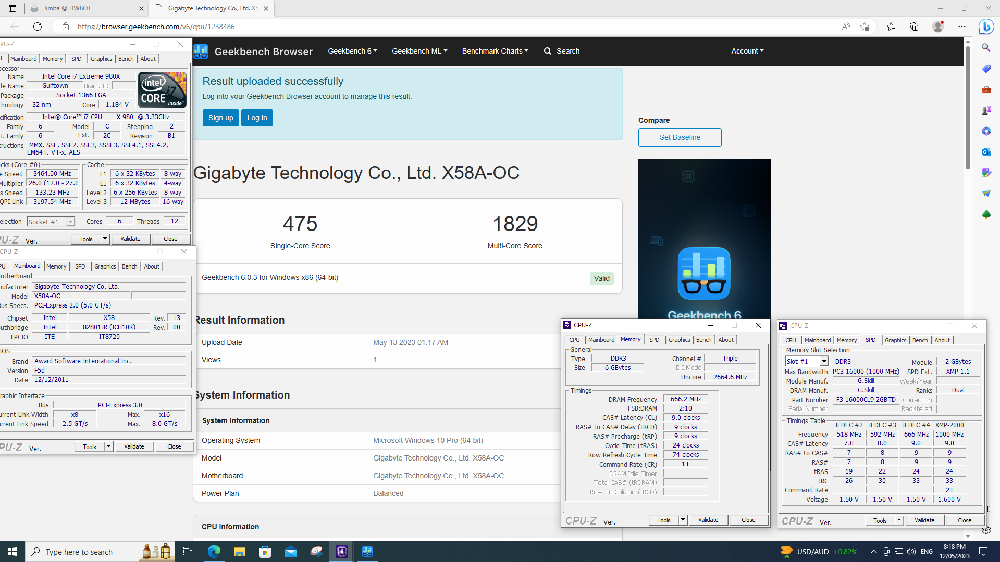Select Graphics tab in CPU-Z Memory window
This screenshot has width=1000, height=562.
pos(679,340)
